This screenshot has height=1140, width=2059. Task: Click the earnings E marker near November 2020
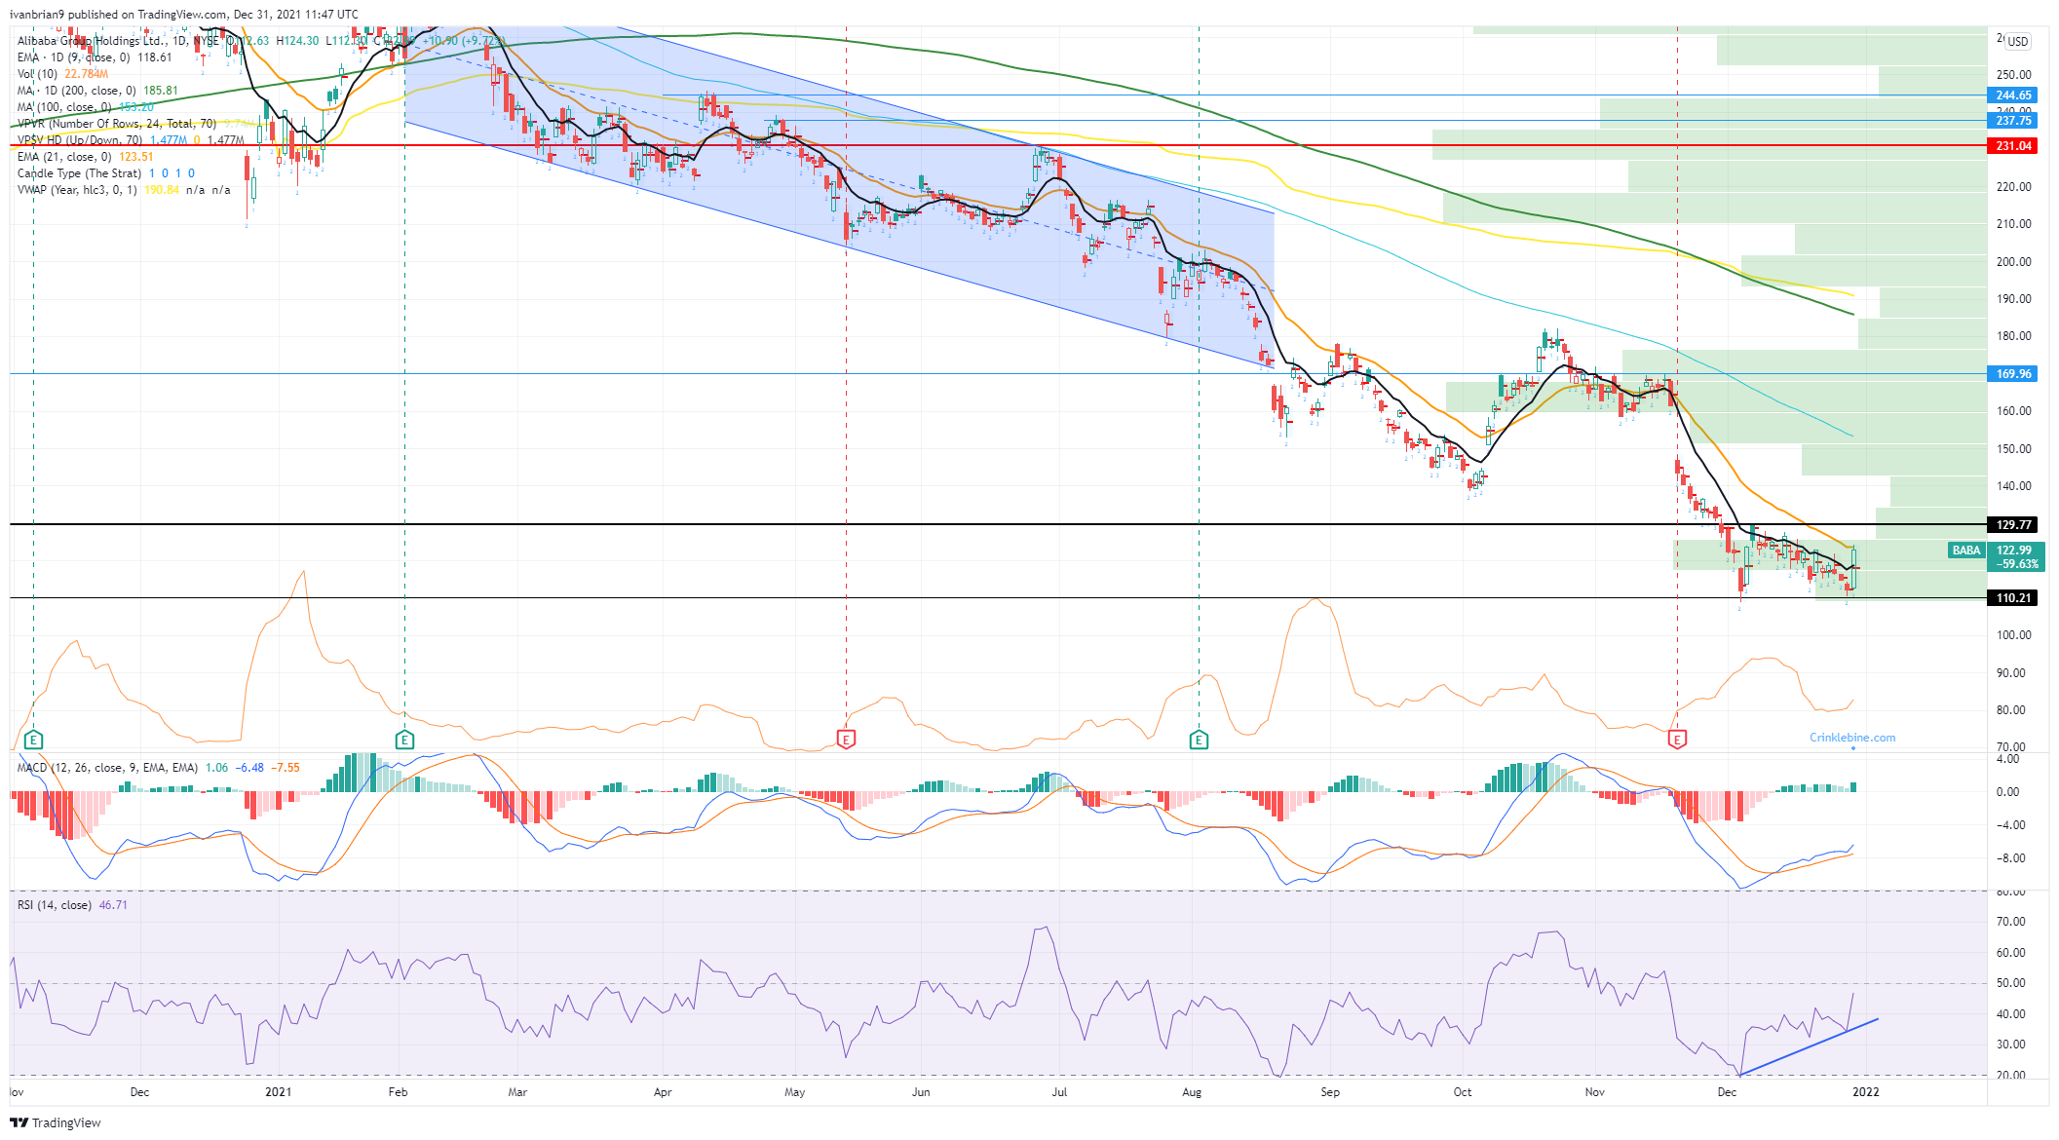pyautogui.click(x=33, y=740)
